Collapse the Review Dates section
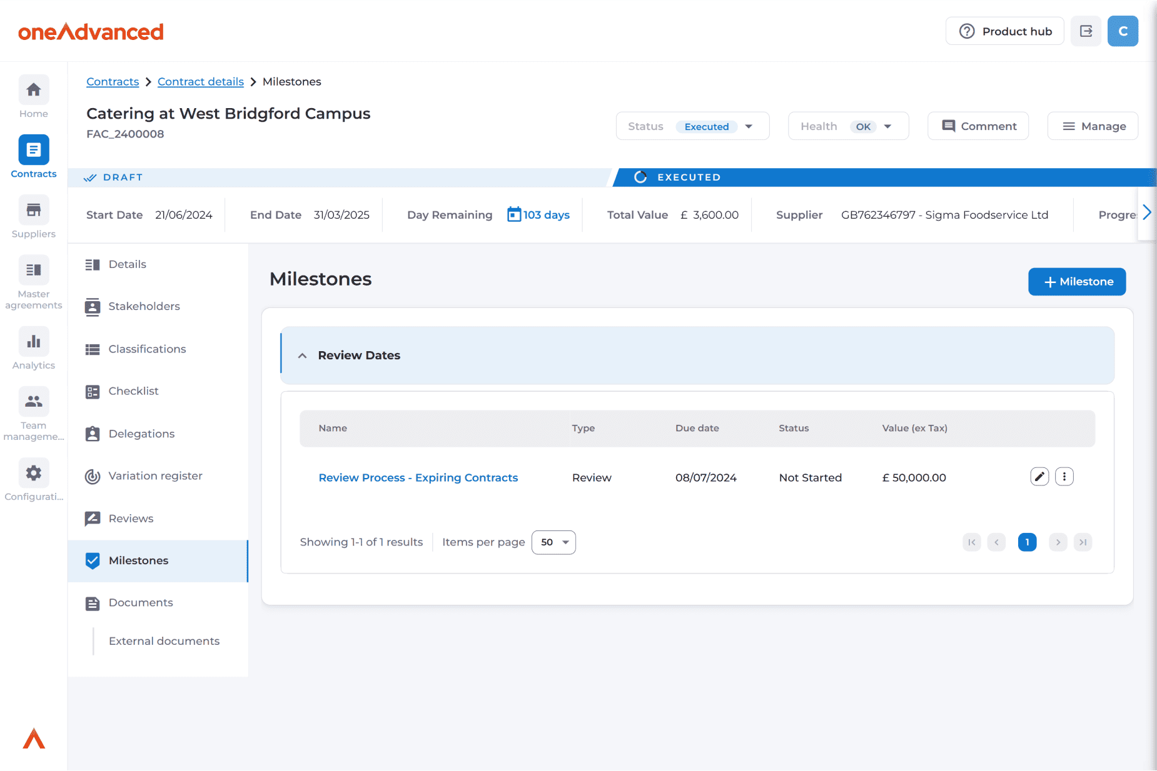The image size is (1157, 771). (x=303, y=356)
